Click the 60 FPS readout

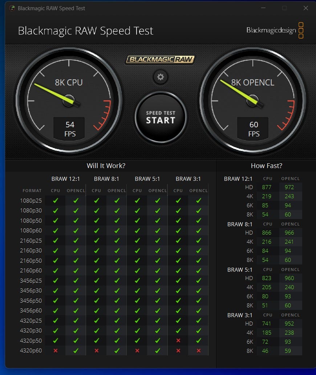[254, 129]
